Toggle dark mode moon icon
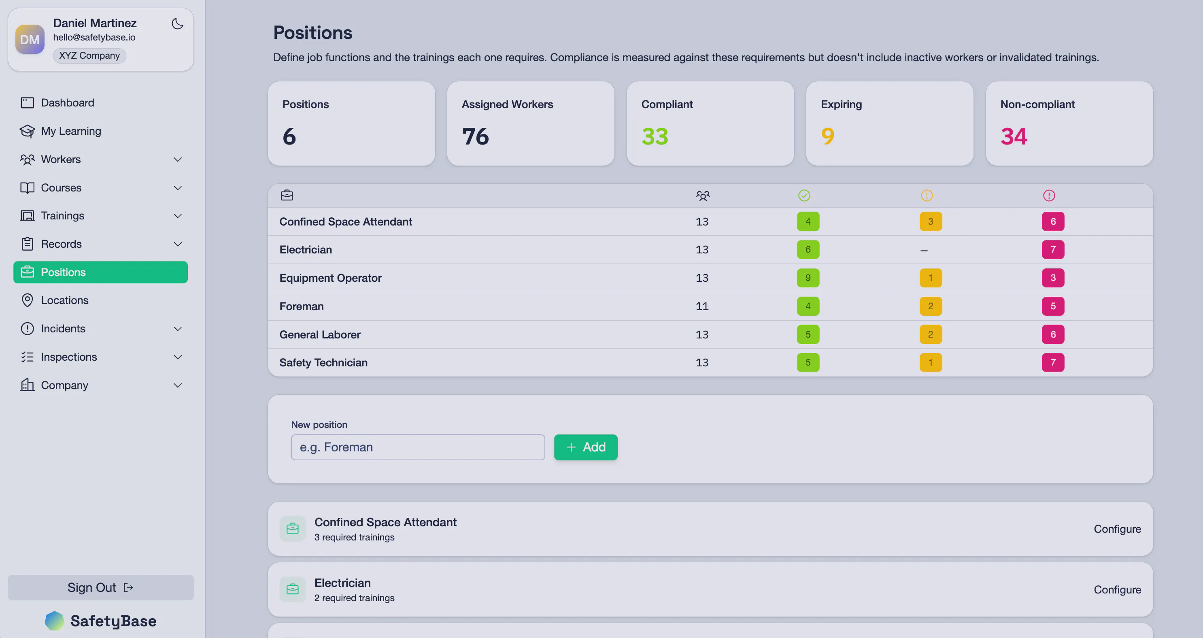The height and width of the screenshot is (638, 1203). [x=177, y=23]
